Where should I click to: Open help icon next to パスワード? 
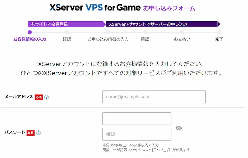point(39,133)
